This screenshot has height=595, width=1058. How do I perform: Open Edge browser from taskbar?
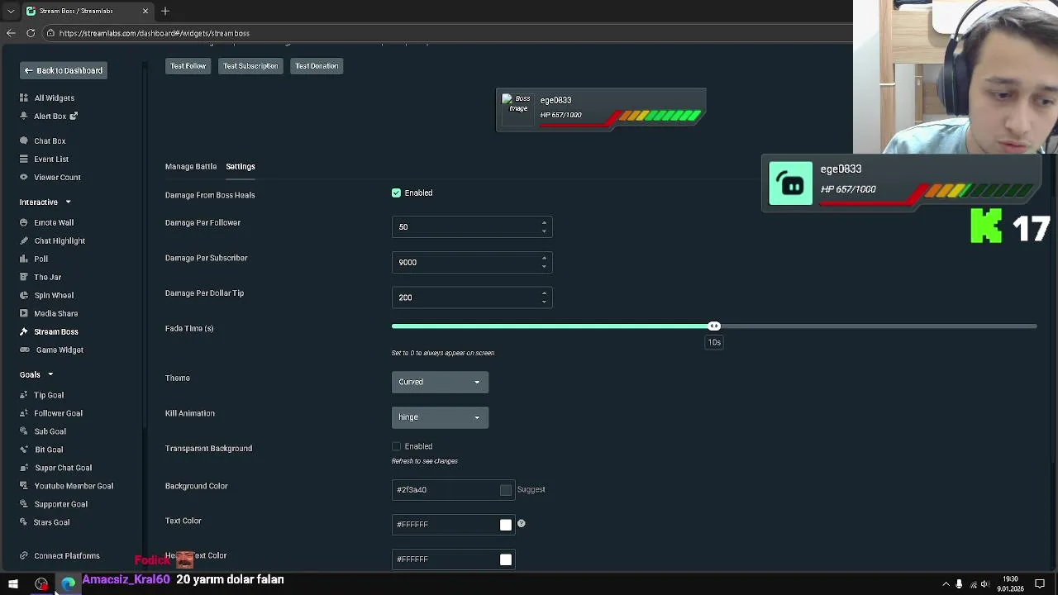click(69, 584)
